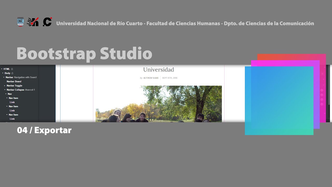Image resolution: width=332 pixels, height=187 pixels.
Task: Collapse the HTML tree node
Action: 2,69
